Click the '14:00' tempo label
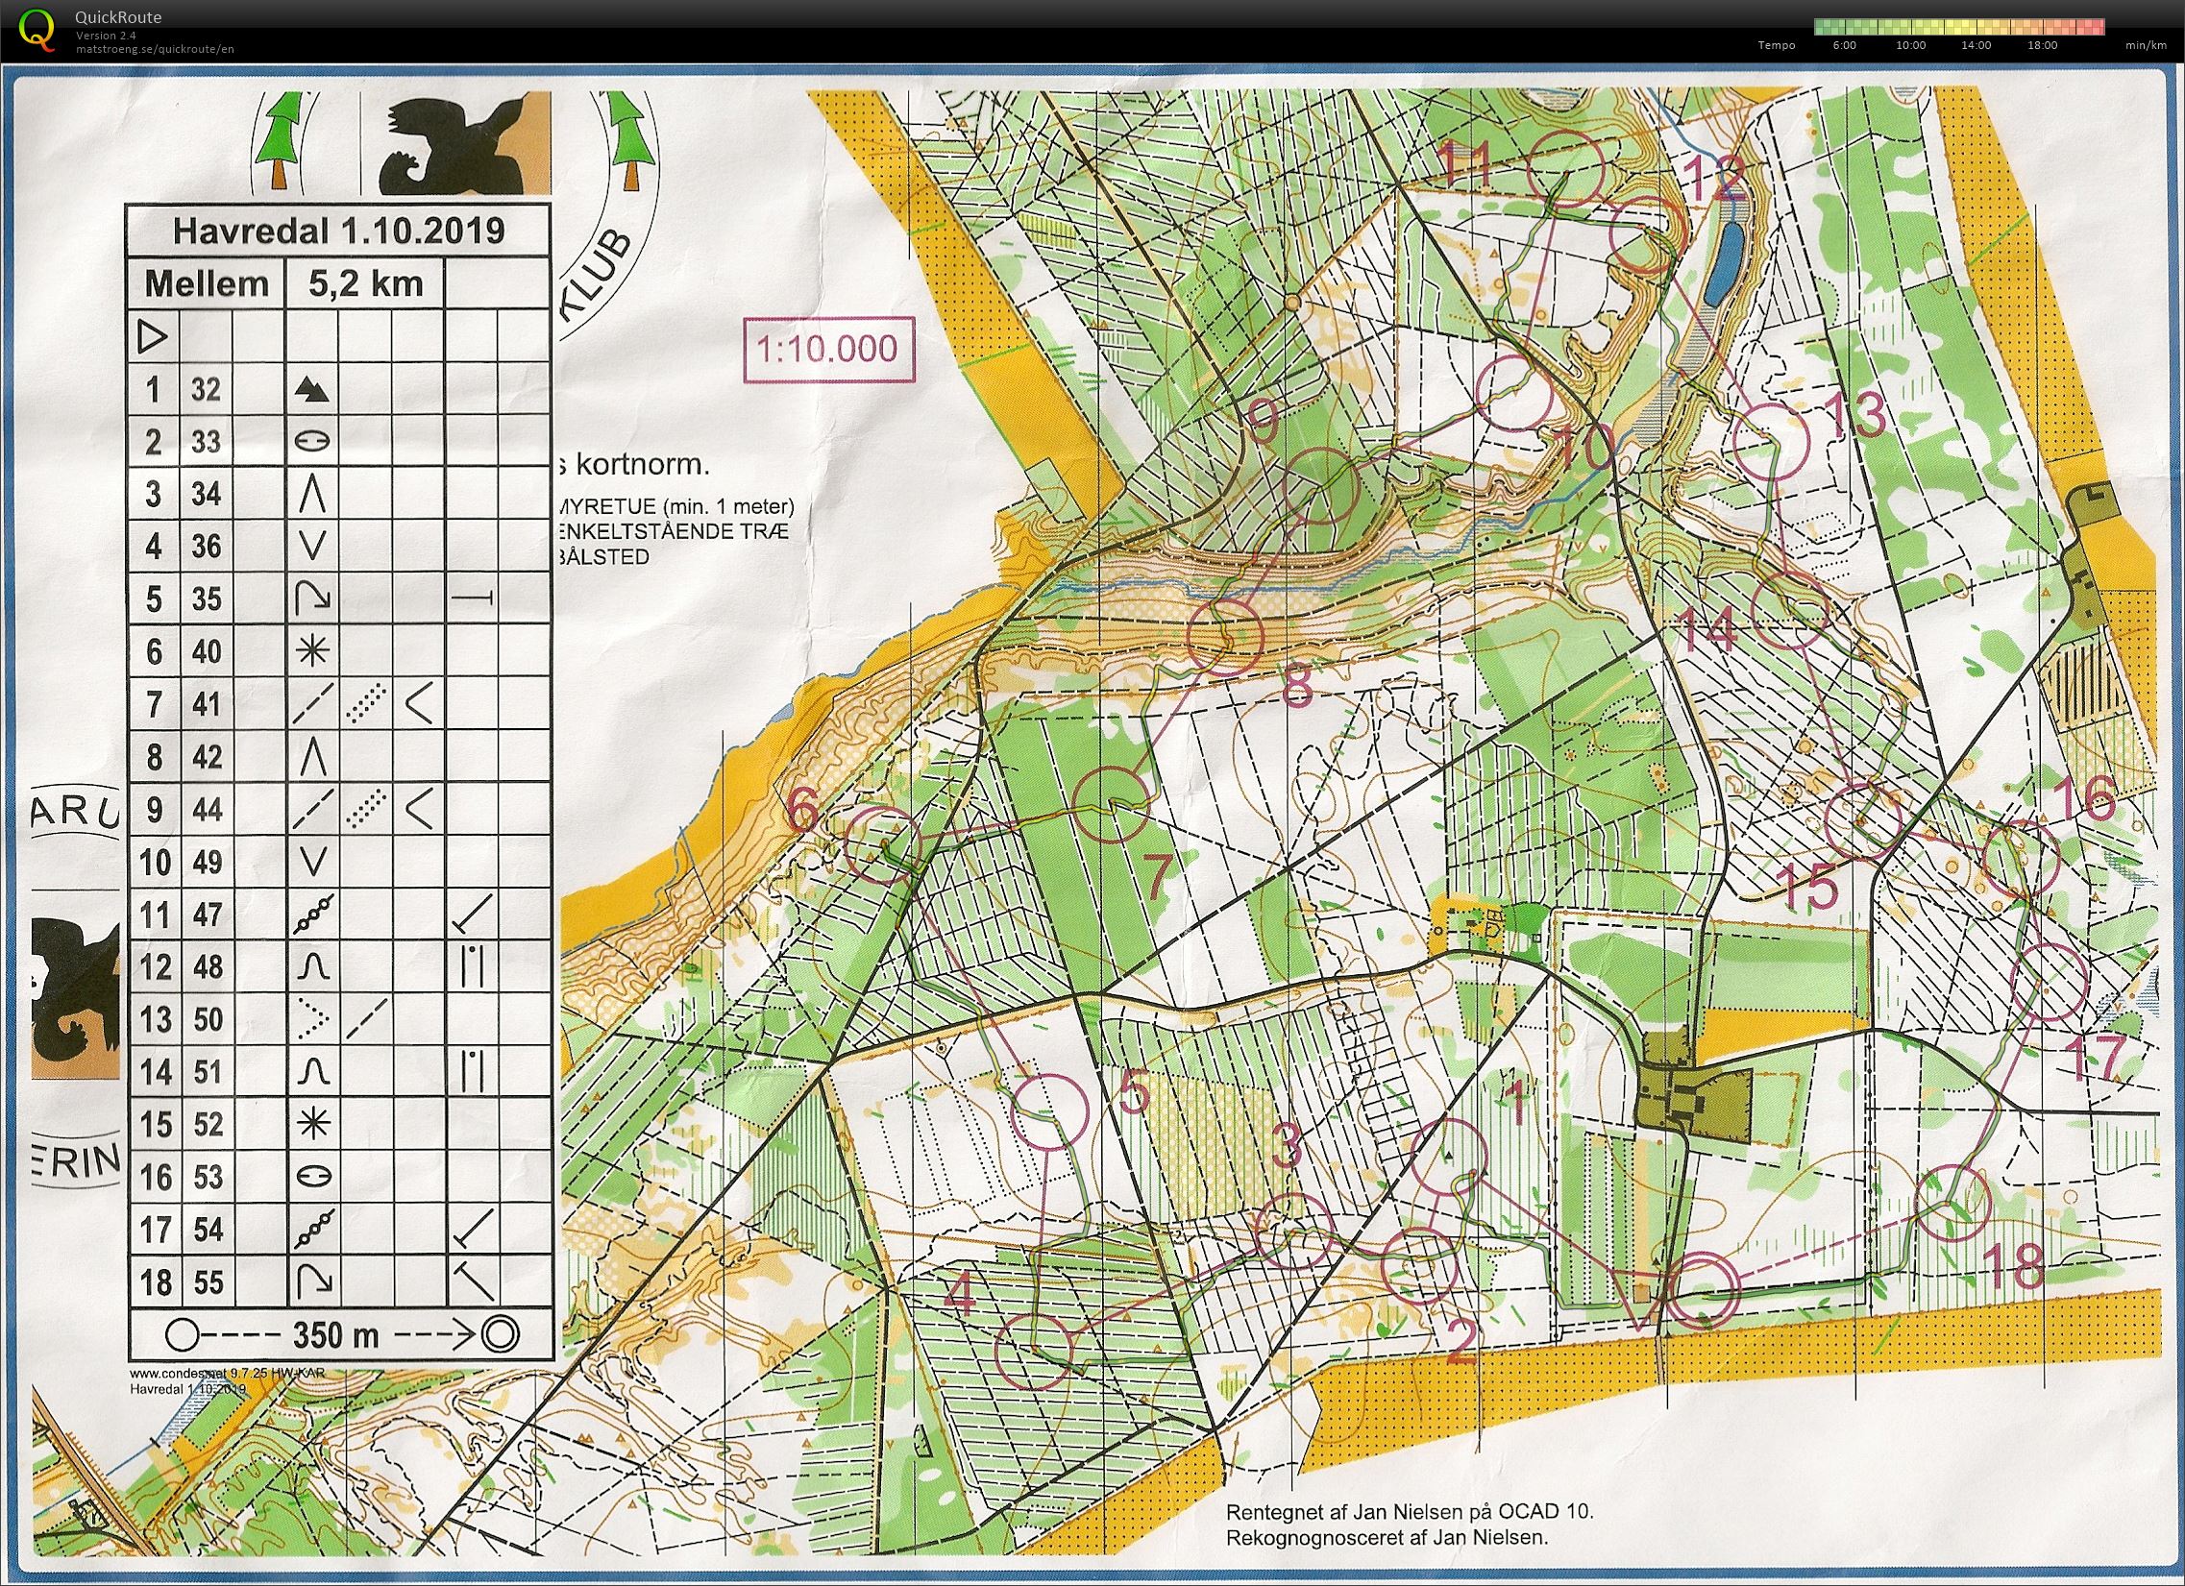The height and width of the screenshot is (1586, 2185). 1976,45
